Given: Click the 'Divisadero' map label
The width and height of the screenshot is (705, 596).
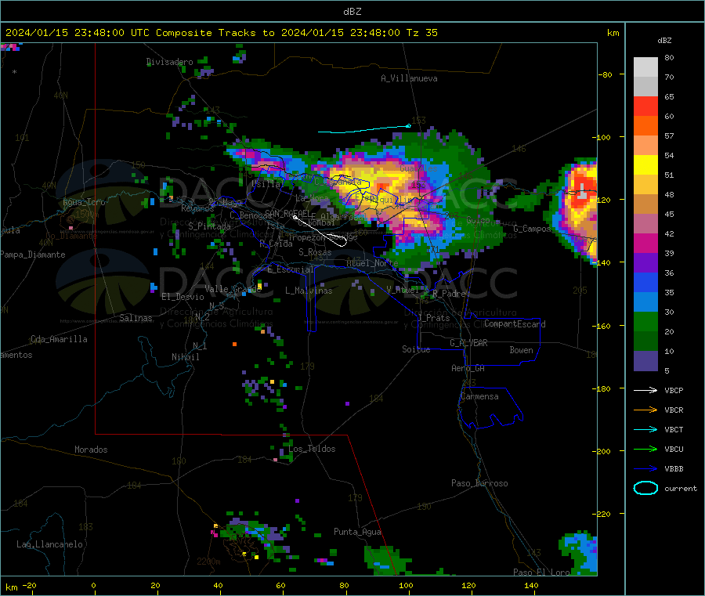Looking at the screenshot, I should 169,62.
